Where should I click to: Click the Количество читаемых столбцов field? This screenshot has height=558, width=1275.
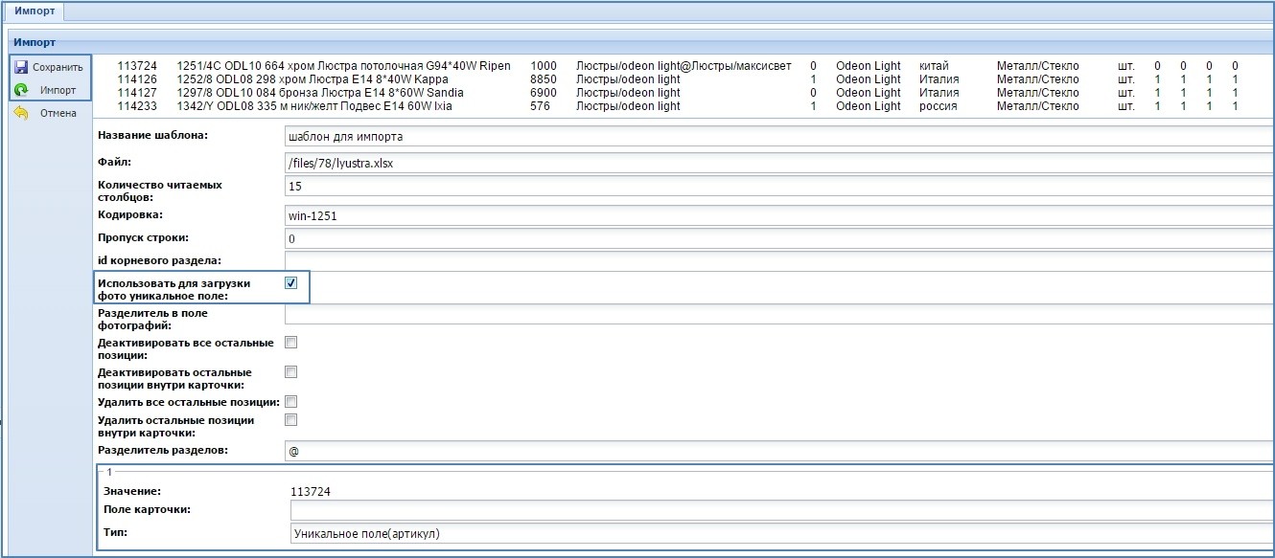tap(778, 187)
